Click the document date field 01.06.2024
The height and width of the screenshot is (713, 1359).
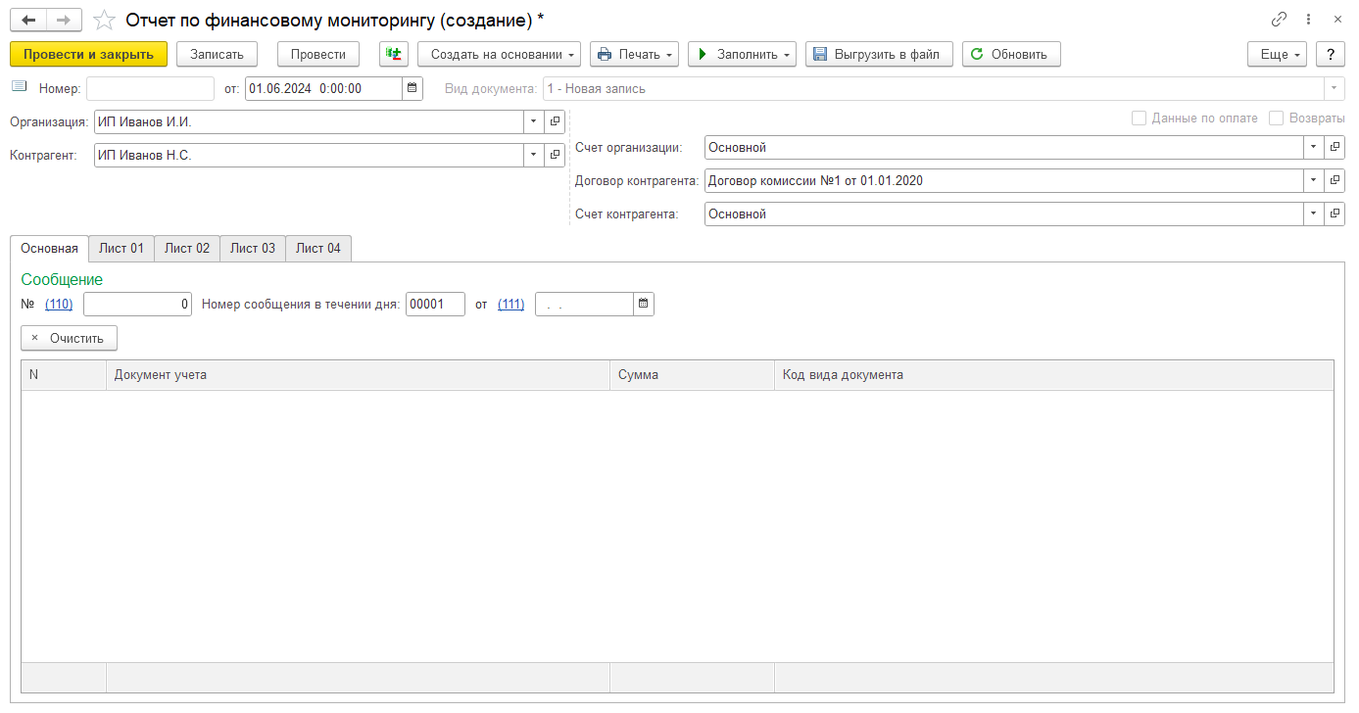(323, 88)
